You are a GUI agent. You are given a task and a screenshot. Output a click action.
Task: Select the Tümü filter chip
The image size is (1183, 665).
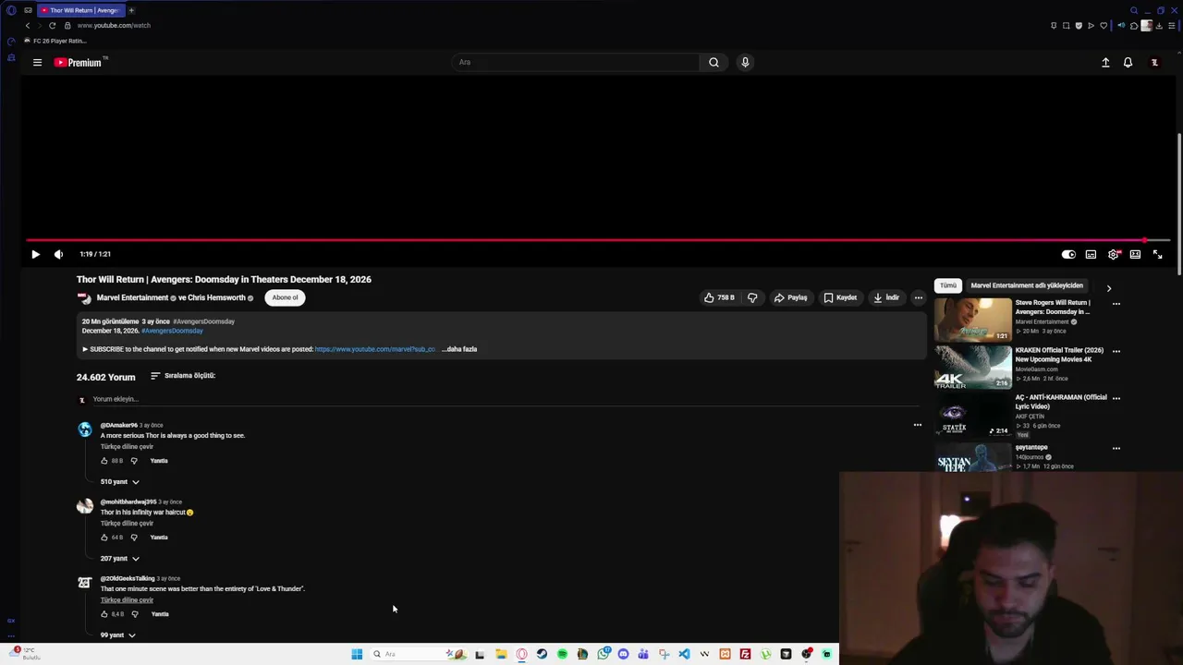948,285
